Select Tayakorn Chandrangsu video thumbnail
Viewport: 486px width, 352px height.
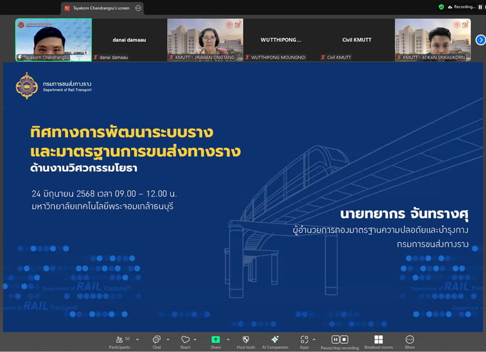pos(53,39)
